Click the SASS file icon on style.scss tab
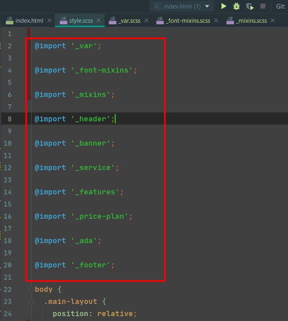The width and height of the screenshot is (288, 321). click(x=63, y=21)
